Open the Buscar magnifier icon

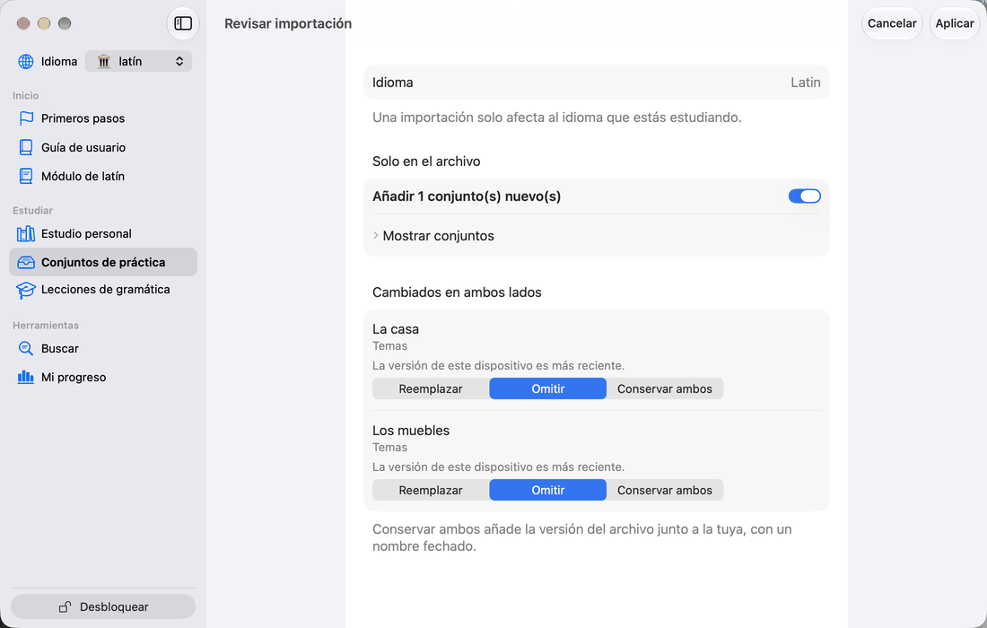point(26,349)
